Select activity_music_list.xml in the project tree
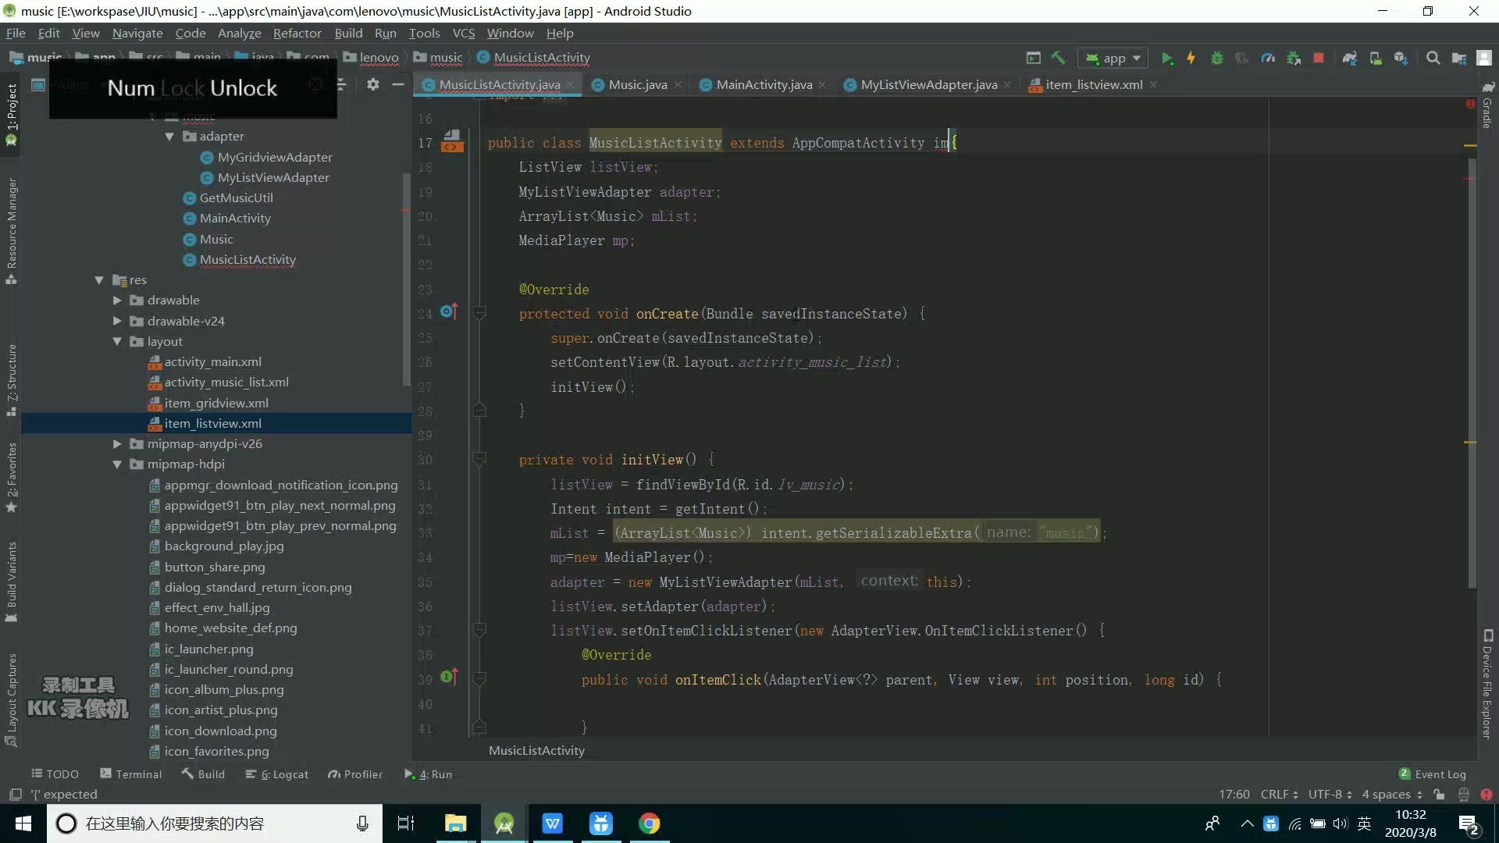The height and width of the screenshot is (843, 1499). (x=226, y=382)
